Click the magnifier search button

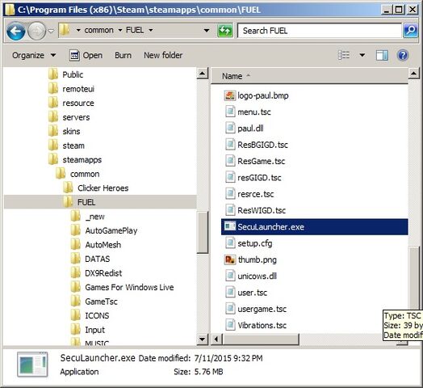tap(410, 30)
